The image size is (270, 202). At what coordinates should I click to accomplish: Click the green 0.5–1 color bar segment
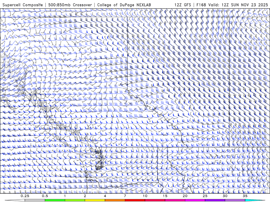click(x=55, y=200)
